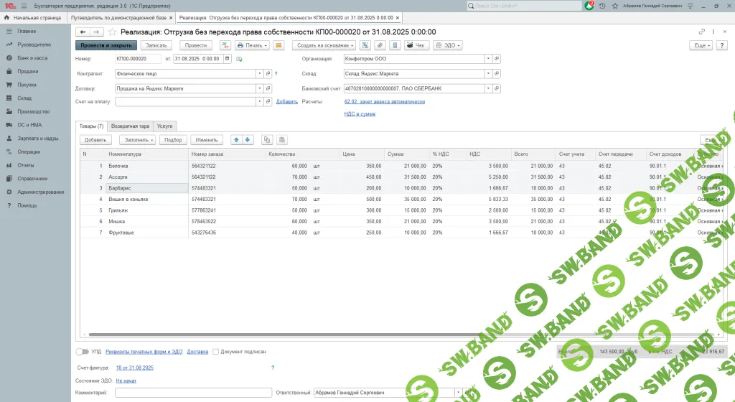Copy the selected table row icon
735x402 pixels.
pos(267,140)
